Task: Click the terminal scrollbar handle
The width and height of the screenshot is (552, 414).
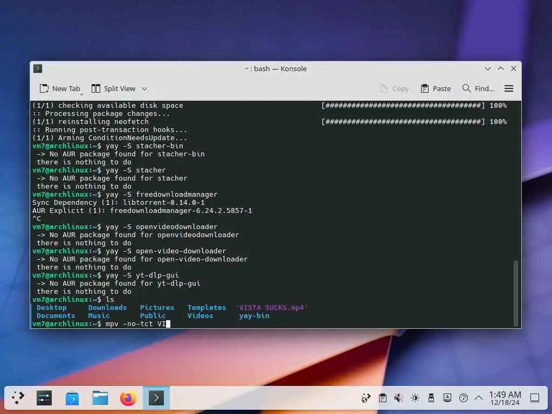Action: tap(516, 293)
